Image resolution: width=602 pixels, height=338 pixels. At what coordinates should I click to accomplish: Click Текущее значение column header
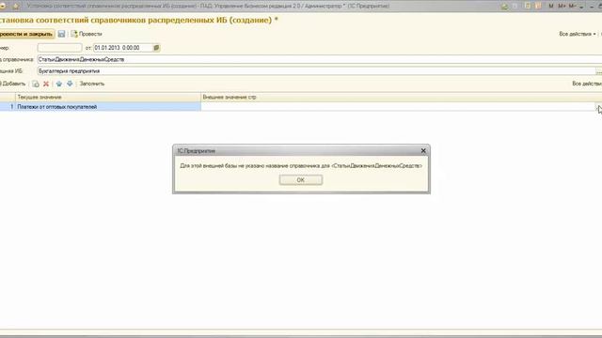(108, 98)
